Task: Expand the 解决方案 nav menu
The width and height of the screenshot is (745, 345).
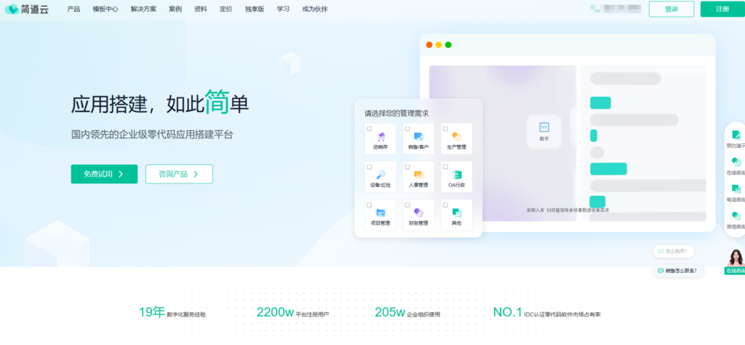Action: pyautogui.click(x=143, y=9)
